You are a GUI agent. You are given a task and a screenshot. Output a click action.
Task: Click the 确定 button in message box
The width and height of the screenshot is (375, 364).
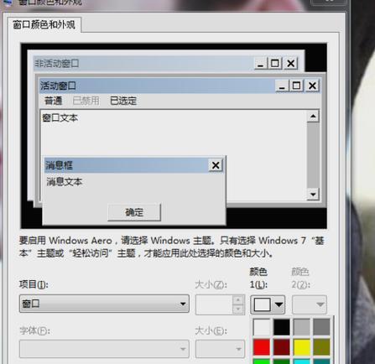pos(134,212)
